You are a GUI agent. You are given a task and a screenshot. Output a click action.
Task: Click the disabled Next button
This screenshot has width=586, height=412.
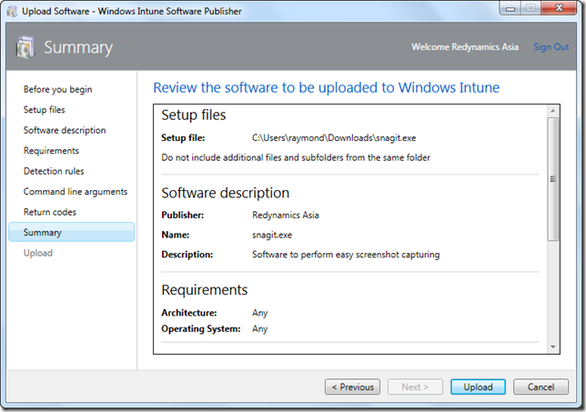(x=415, y=387)
